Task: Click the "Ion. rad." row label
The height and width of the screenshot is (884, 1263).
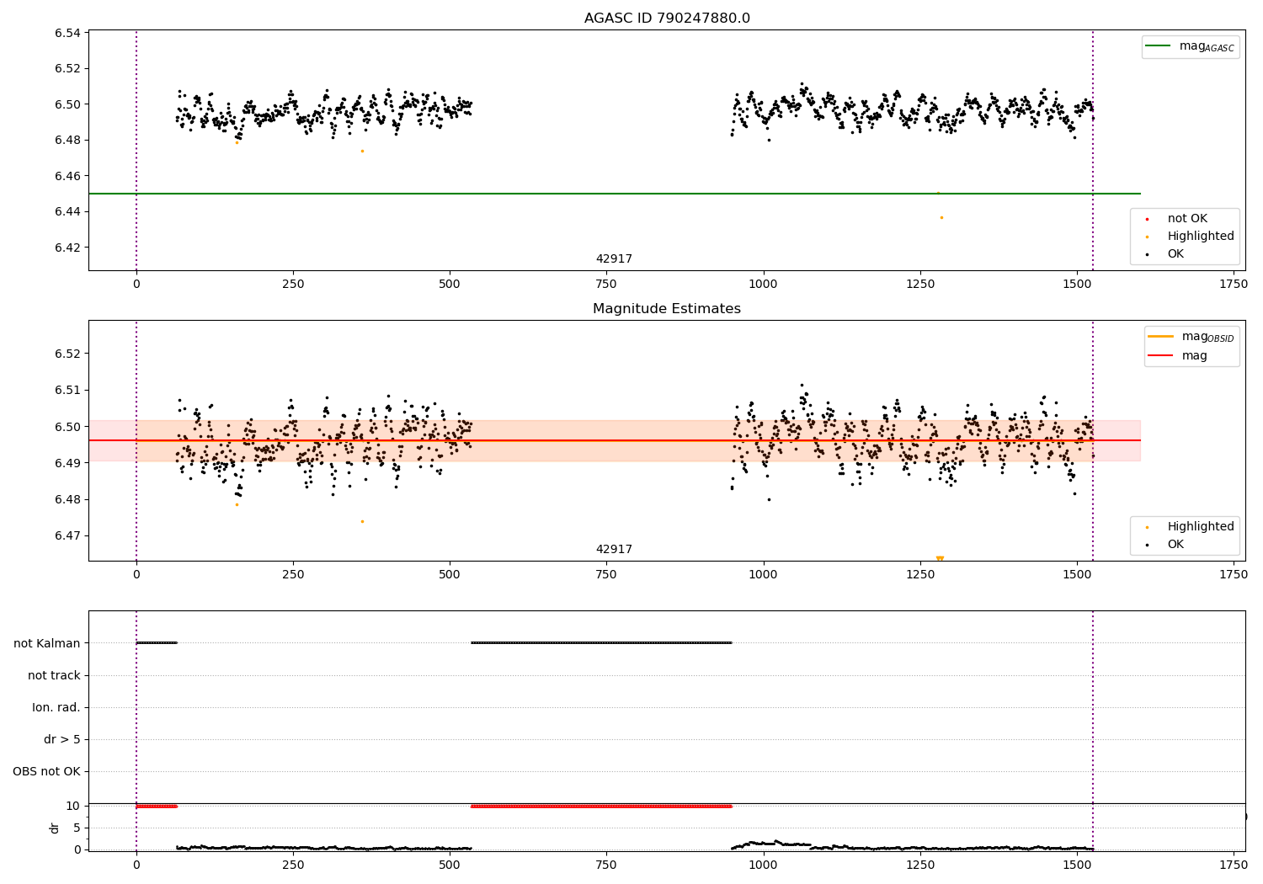Action: [x=56, y=708]
